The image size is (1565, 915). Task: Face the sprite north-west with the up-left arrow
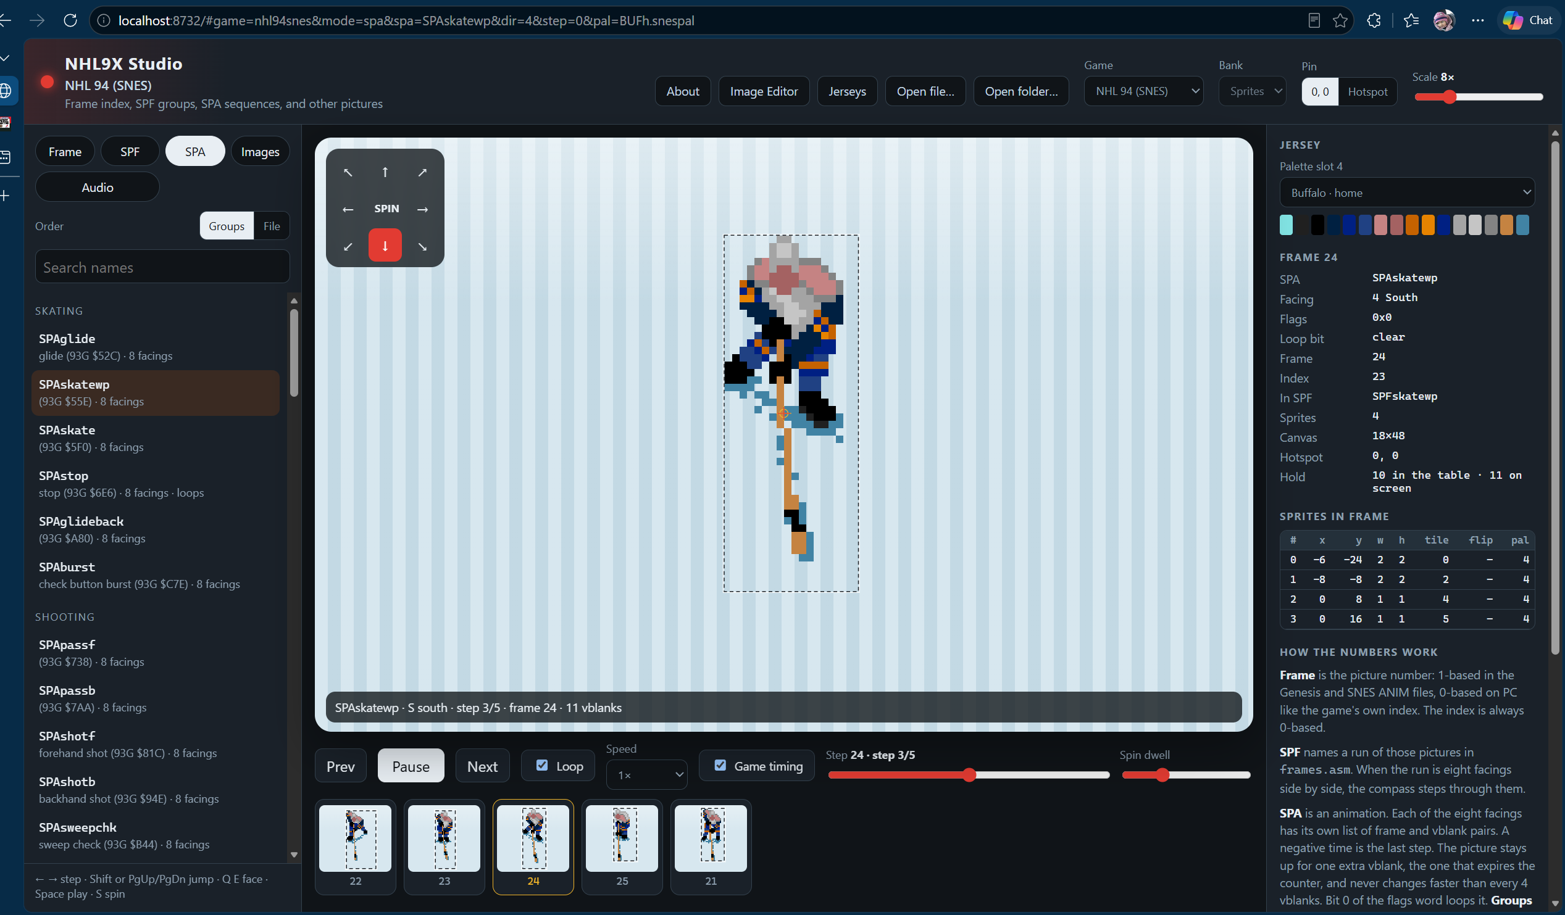point(348,172)
